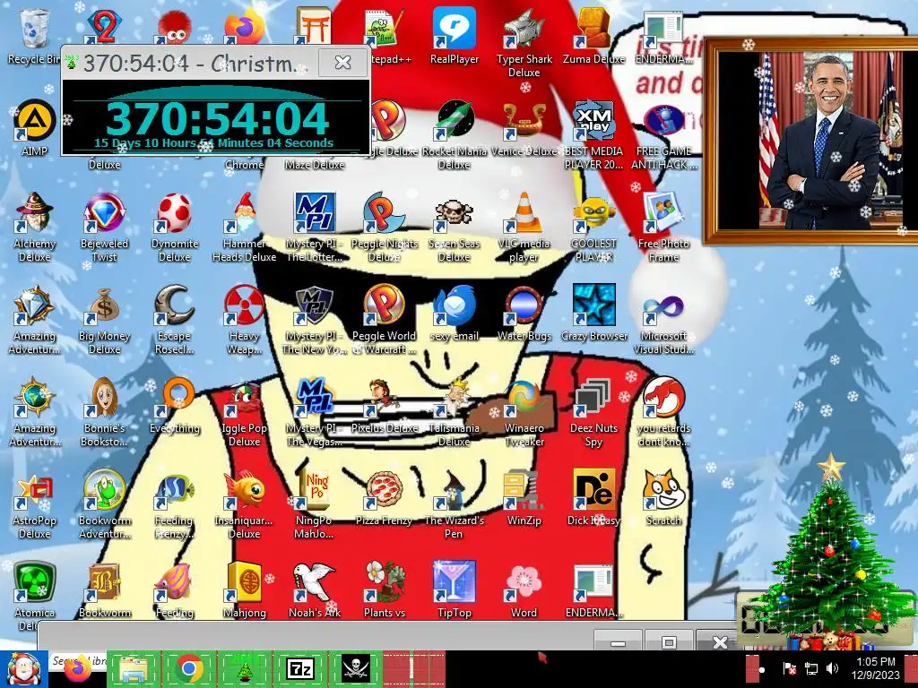Launch the Pixelus Deluxe shortcut
918x688 pixels.
coord(385,405)
